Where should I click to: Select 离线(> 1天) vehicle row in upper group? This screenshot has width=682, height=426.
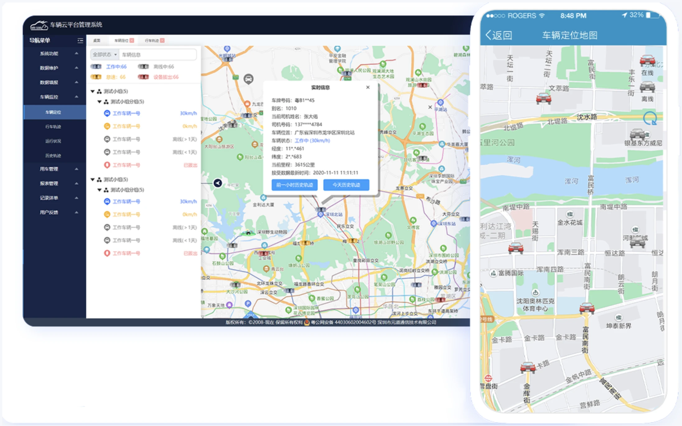coord(150,139)
